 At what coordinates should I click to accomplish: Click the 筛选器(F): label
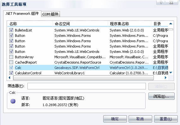tap(16, 86)
